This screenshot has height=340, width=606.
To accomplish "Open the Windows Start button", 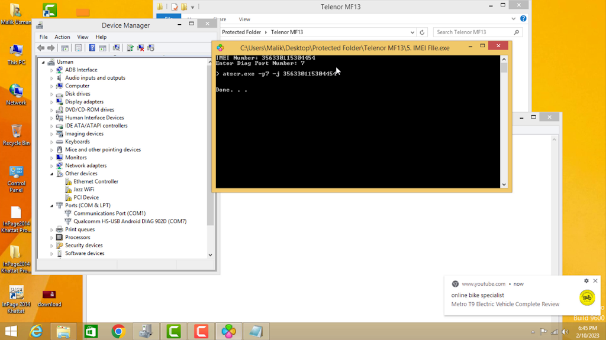I will [x=11, y=332].
